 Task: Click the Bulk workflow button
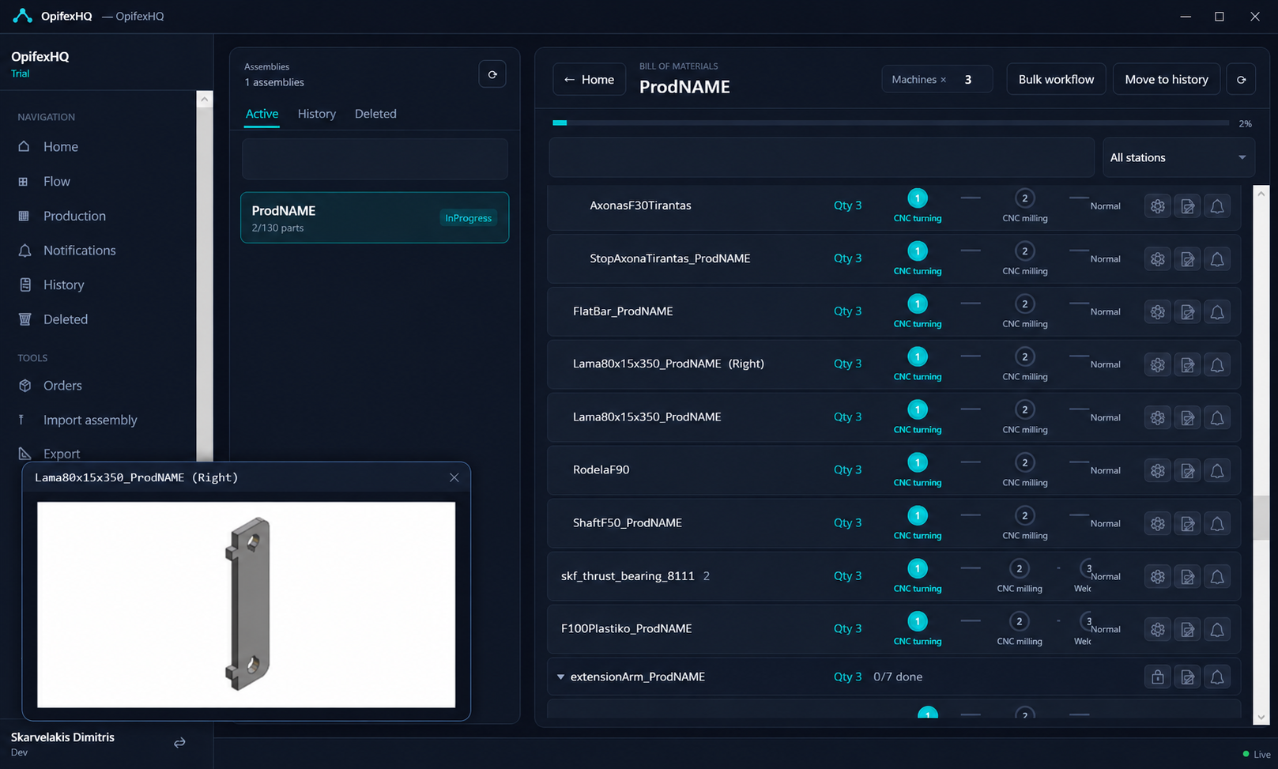tap(1056, 80)
